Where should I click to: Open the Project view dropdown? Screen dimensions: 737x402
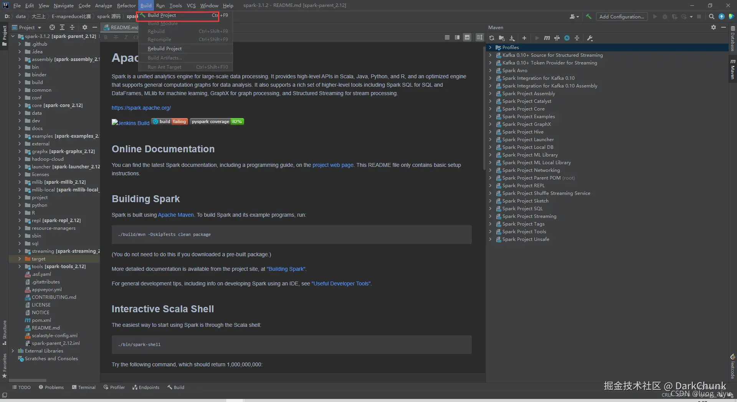tap(26, 27)
